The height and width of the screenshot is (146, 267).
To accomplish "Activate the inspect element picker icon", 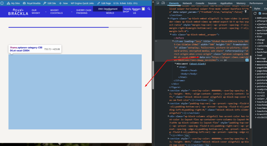I will point(158,3).
